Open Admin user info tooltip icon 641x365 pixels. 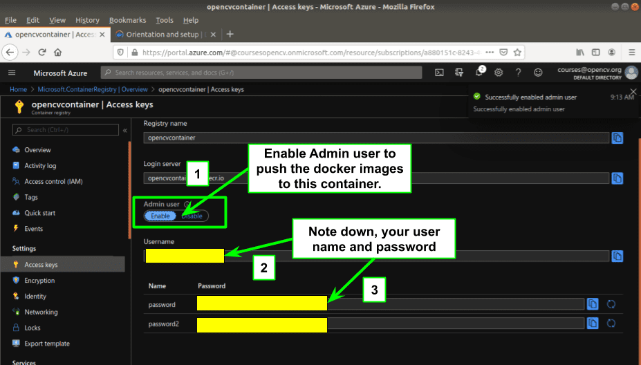(x=187, y=204)
